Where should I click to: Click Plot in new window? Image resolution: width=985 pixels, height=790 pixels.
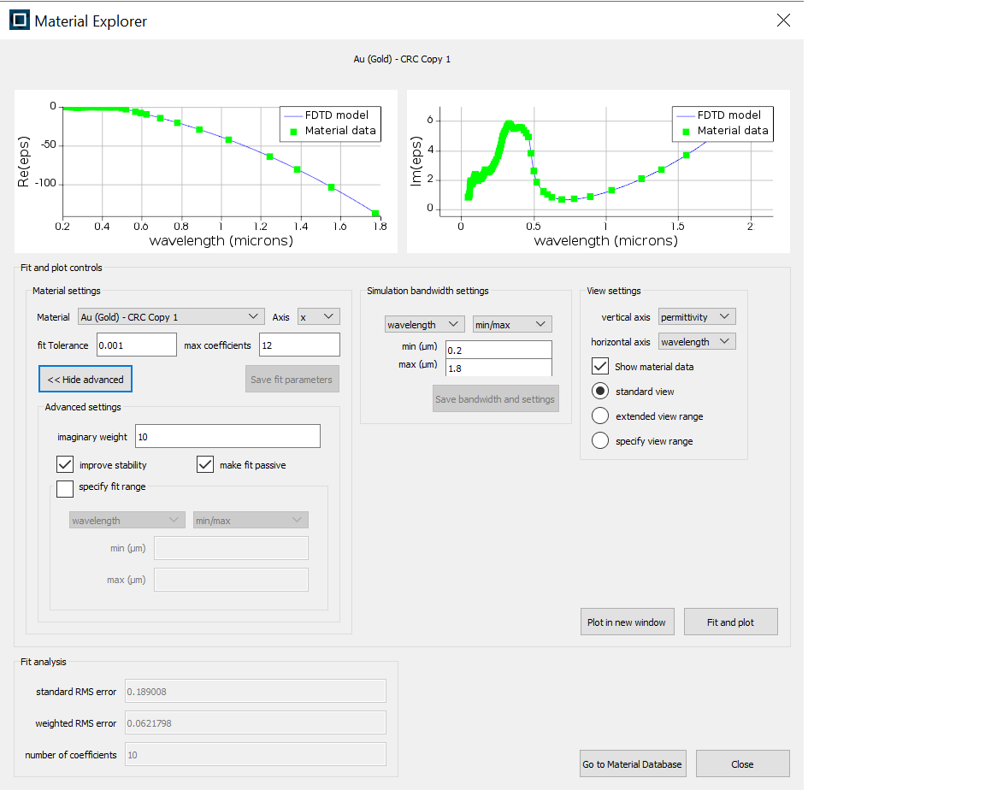627,622
